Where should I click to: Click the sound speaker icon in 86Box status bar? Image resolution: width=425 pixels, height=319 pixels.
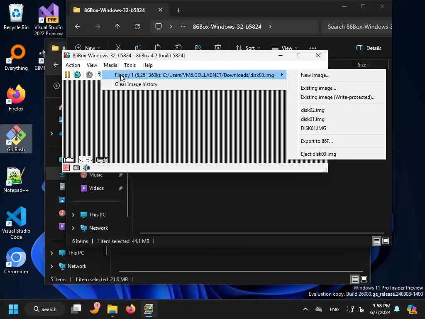tap(86, 168)
